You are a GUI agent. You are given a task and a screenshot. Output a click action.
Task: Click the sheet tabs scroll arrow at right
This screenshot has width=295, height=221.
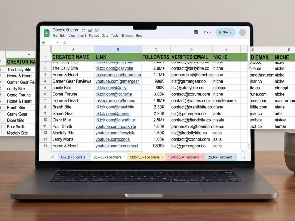tap(244, 157)
